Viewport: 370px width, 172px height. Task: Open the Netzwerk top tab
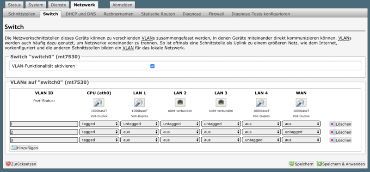84,5
